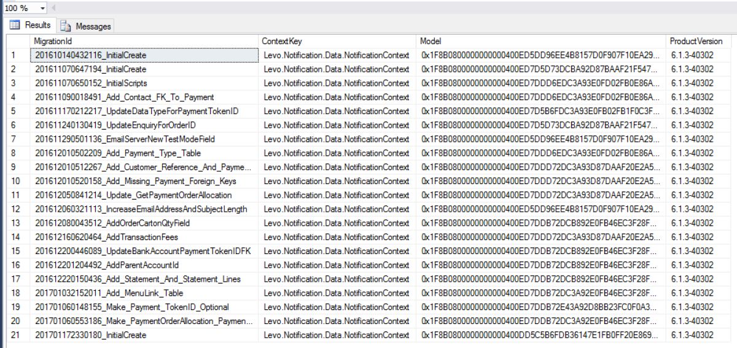
Task: Select cell 201611070647194_InitialCreate
Action: point(145,69)
